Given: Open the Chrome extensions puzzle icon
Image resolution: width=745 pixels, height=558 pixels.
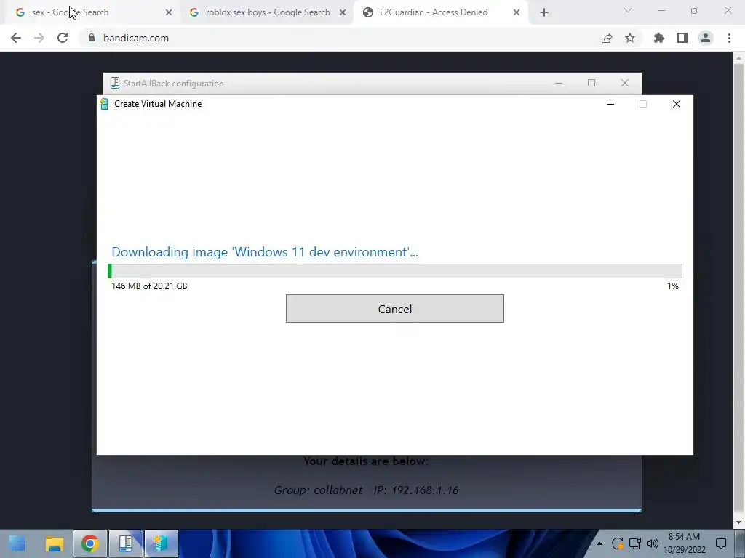Looking at the screenshot, I should 659,38.
